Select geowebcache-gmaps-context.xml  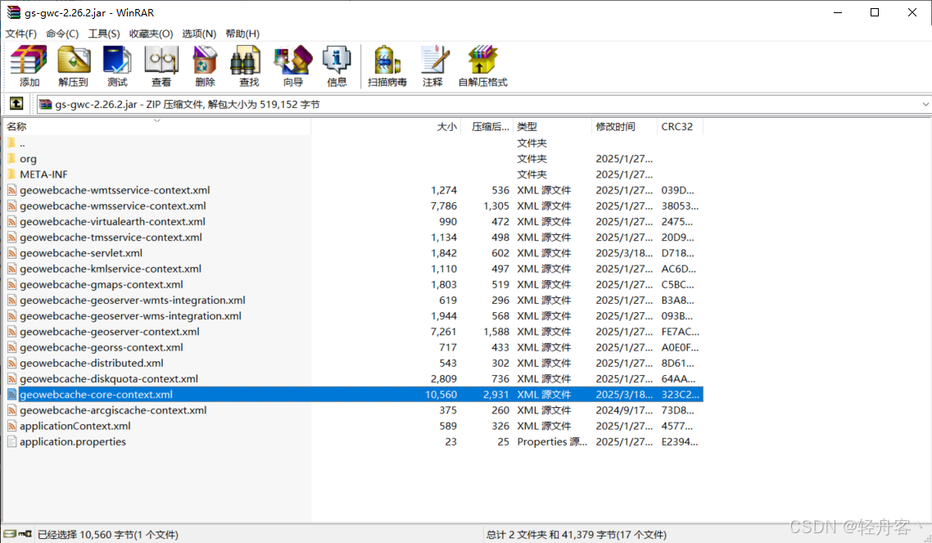tap(101, 284)
